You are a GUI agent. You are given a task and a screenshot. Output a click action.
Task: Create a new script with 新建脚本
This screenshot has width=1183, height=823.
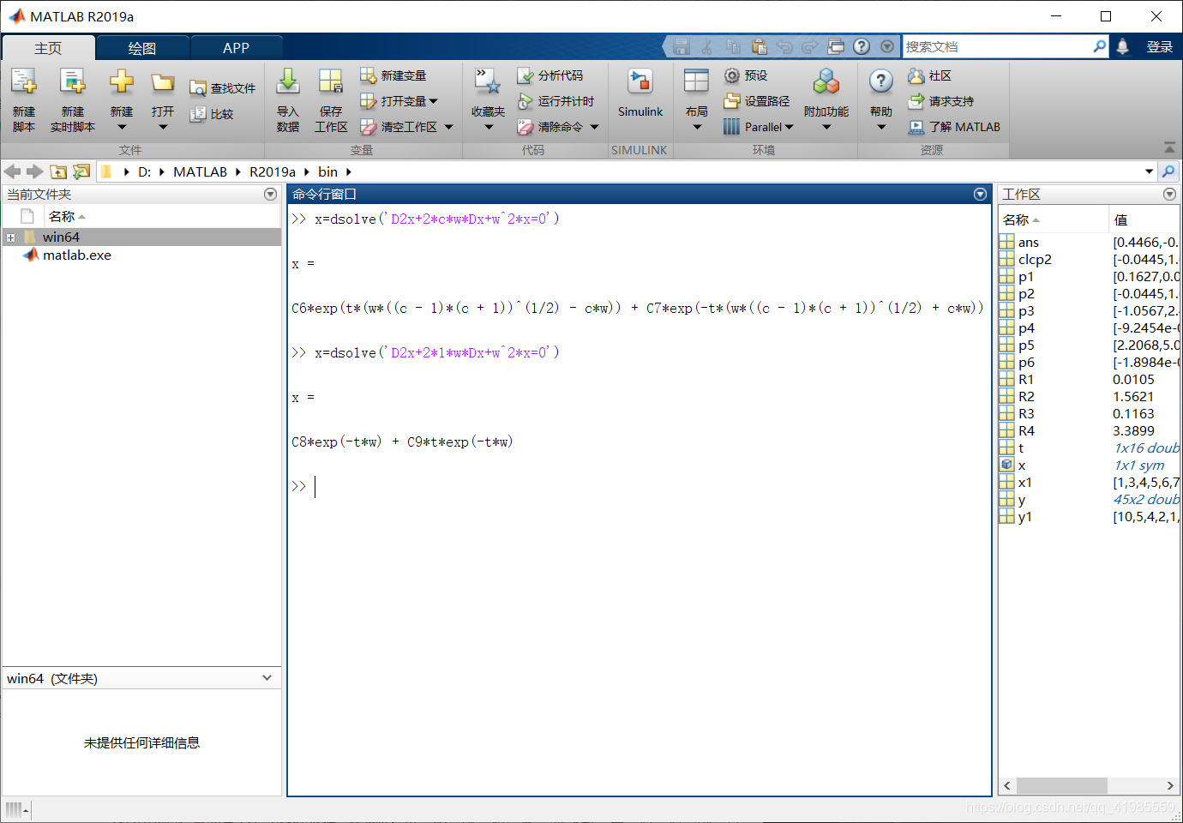point(24,100)
